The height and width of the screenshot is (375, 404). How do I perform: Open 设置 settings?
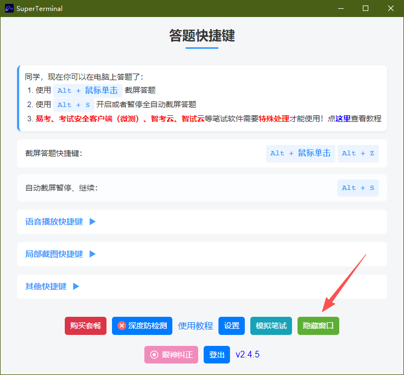pos(232,326)
